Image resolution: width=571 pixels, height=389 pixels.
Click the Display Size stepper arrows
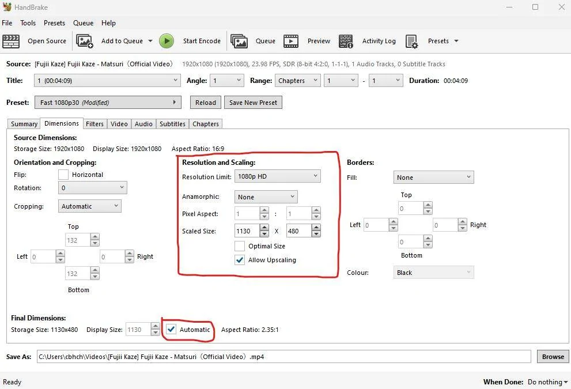pyautogui.click(x=155, y=329)
